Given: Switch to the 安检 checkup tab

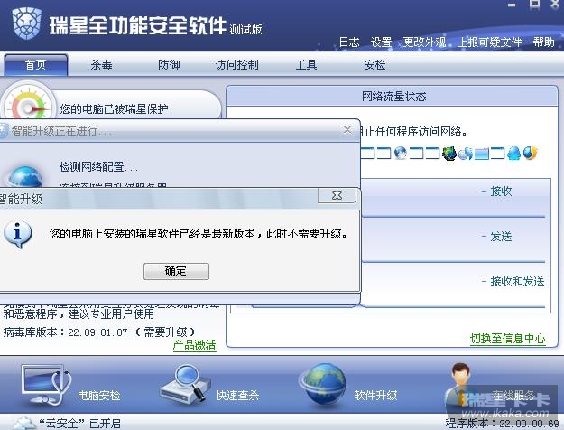Looking at the screenshot, I should coord(374,65).
